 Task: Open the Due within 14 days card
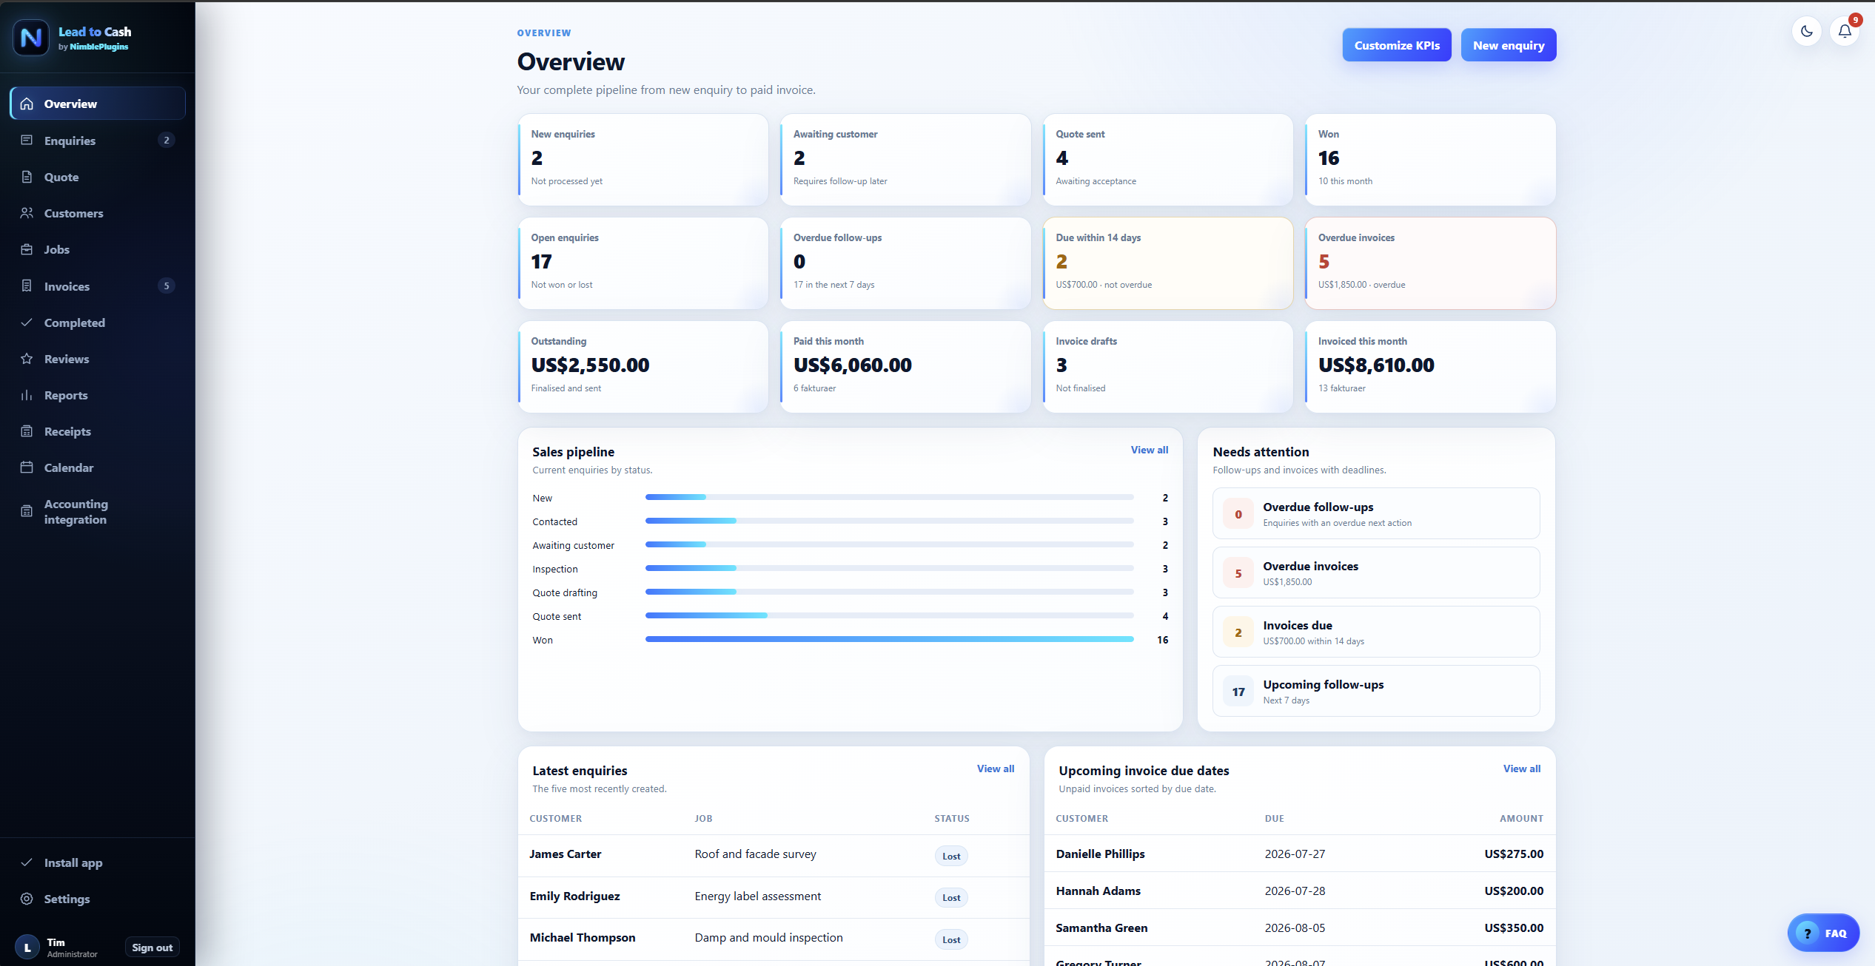1168,263
